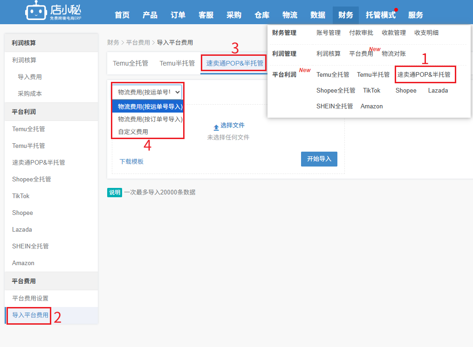Open 物流对账 in the 财务 dropdown menu
The width and height of the screenshot is (473, 347).
point(394,53)
